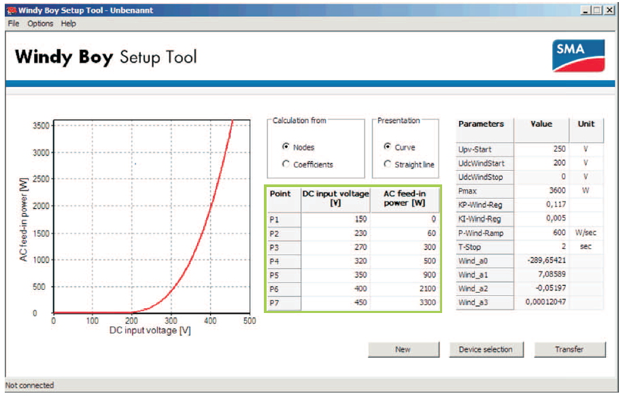The image size is (623, 396).
Task: Select P6 DC input voltage cell (400)
Action: [336, 289]
